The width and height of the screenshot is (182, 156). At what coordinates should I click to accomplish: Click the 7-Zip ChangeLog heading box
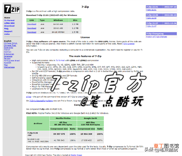(x=161, y=34)
